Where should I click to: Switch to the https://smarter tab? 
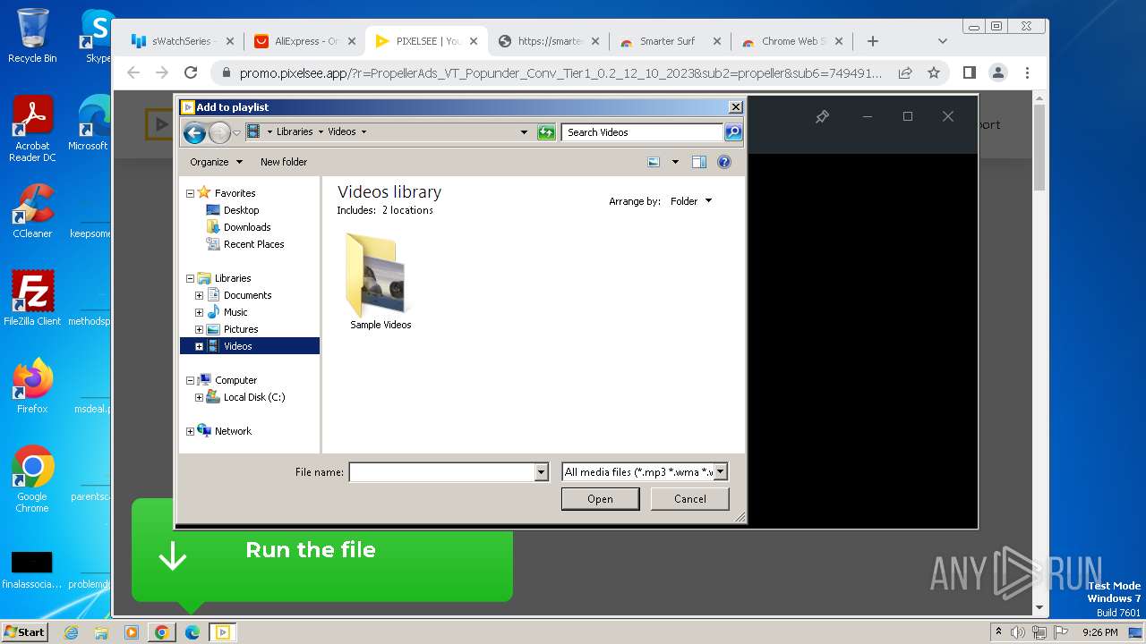[548, 41]
